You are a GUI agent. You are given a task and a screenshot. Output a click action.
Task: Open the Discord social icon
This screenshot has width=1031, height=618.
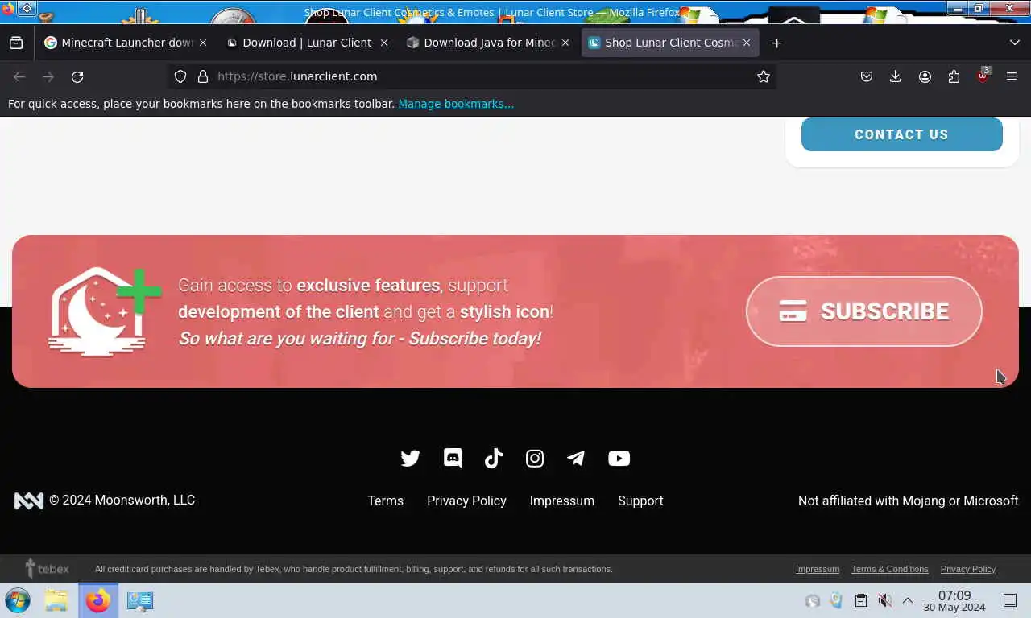point(453,458)
